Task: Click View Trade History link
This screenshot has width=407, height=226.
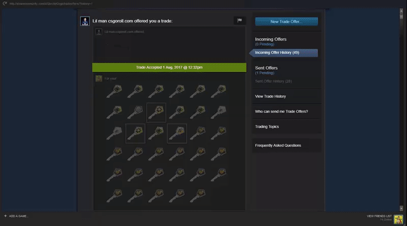Action: (270, 96)
